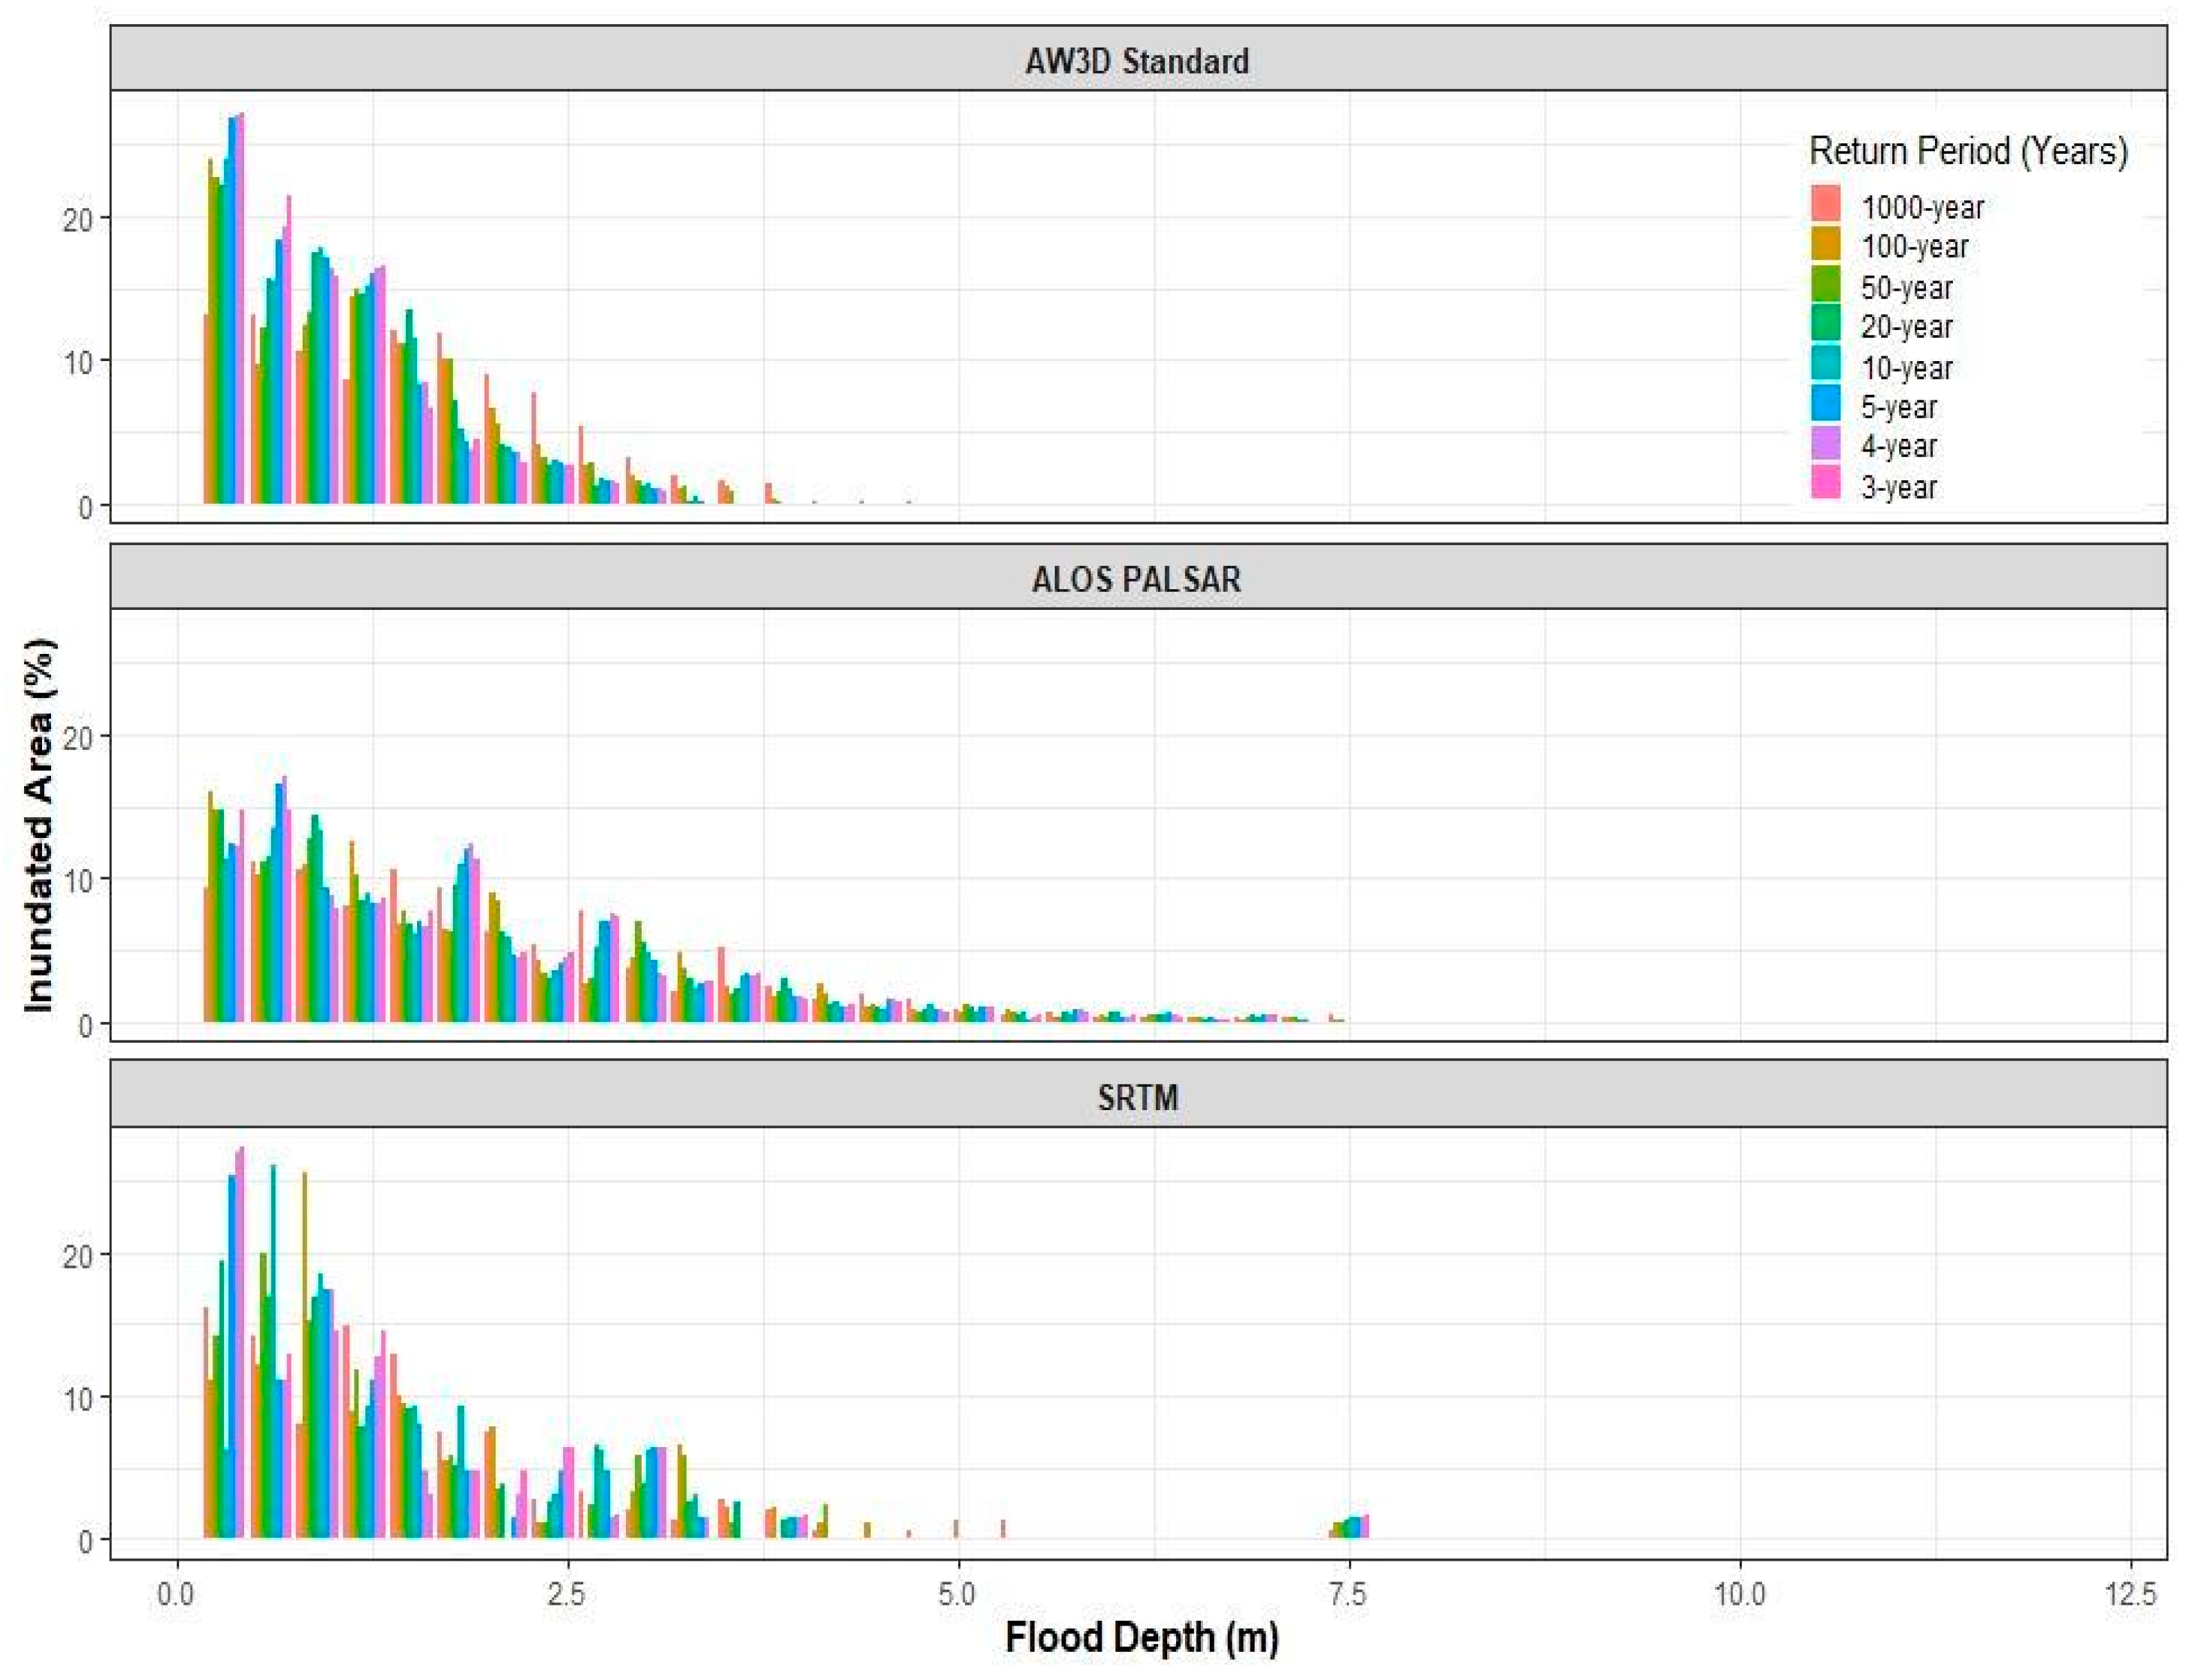Image resolution: width=2199 pixels, height=1680 pixels.
Task: Click the Return Period (Years) legend title
Action: click(x=1968, y=151)
